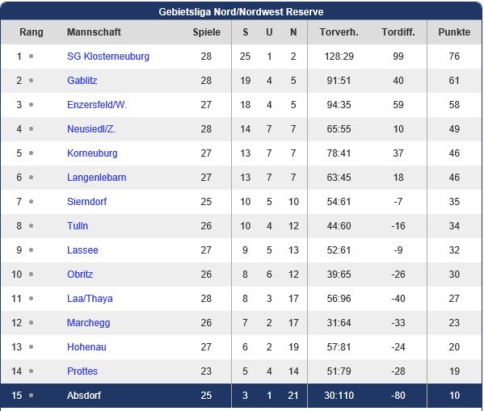Image resolution: width=484 pixels, height=411 pixels.
Task: Open the Korneuburg team page
Action: (x=92, y=153)
